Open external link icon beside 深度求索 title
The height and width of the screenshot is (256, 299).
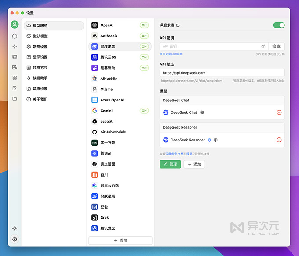click(178, 25)
